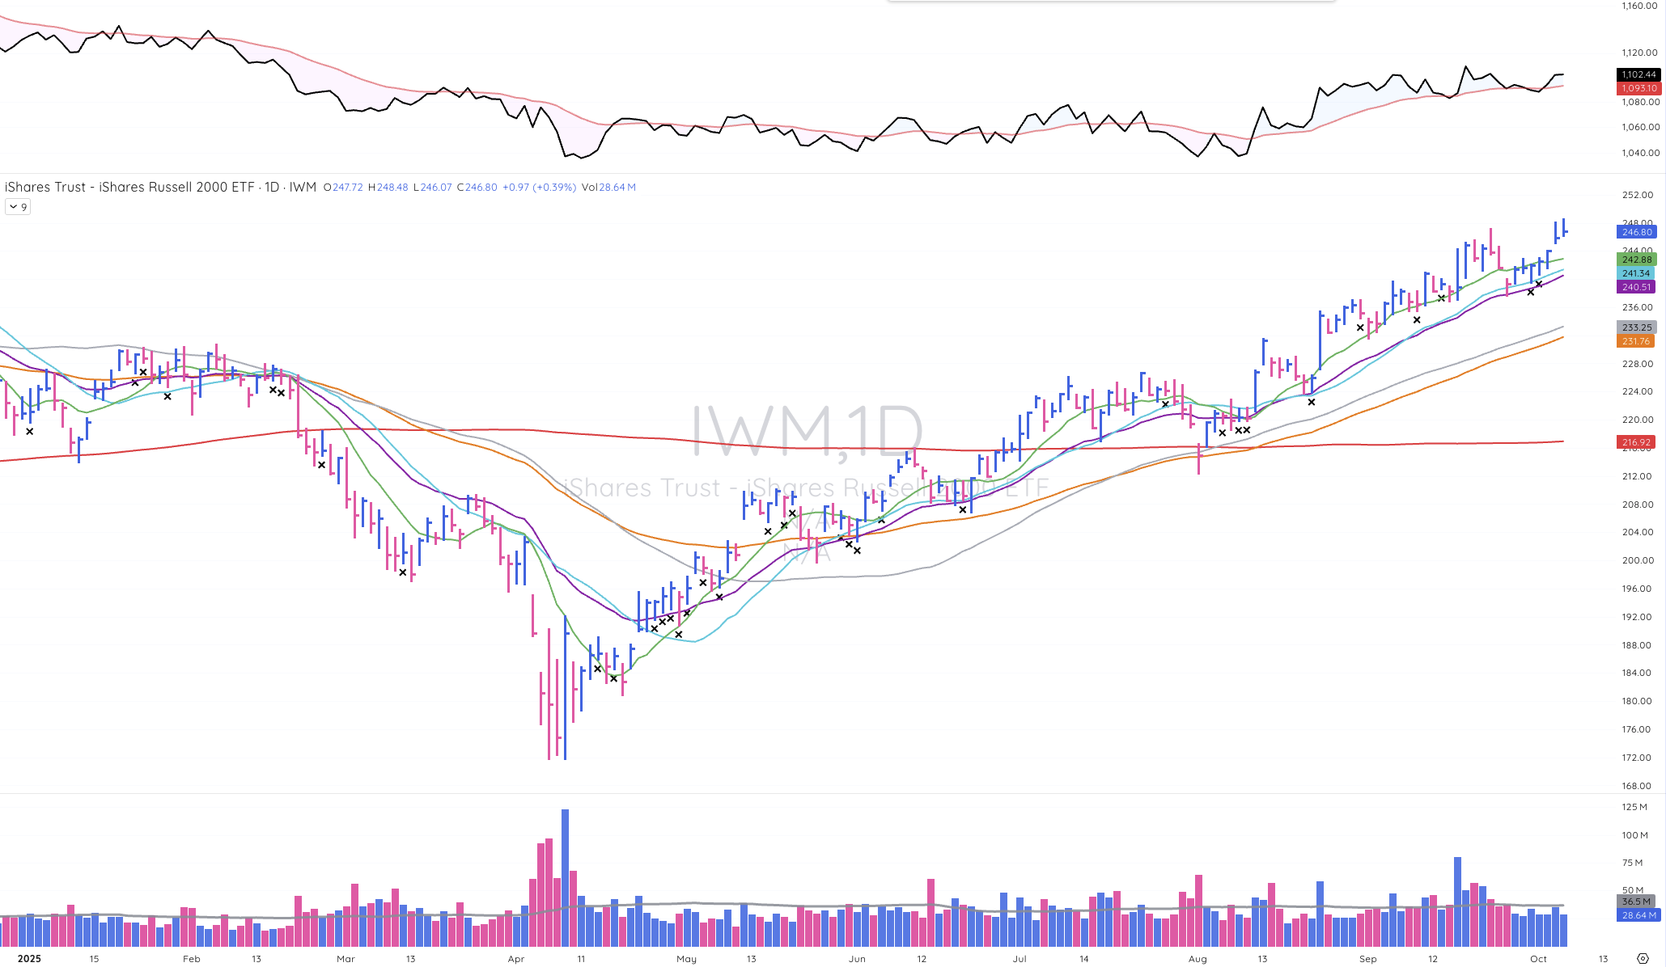Screen dimensions: 1666x967
Task: Click the black 1,102.44 indicator value label
Action: click(x=1638, y=74)
